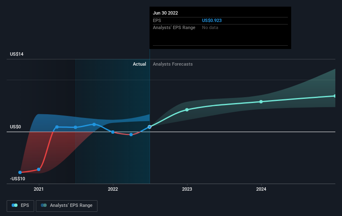Click the EPS point at start of 2022
This screenshot has height=216, width=342.
[113, 132]
